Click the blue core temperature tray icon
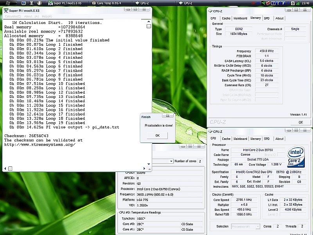The height and width of the screenshot is (235, 313). (x=258, y=3)
